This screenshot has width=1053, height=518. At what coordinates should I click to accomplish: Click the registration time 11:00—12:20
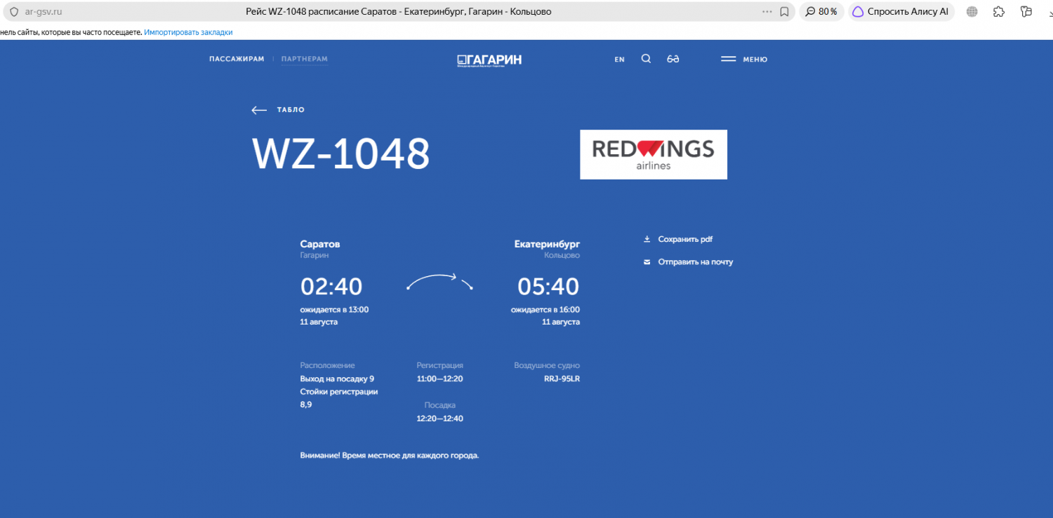(439, 379)
